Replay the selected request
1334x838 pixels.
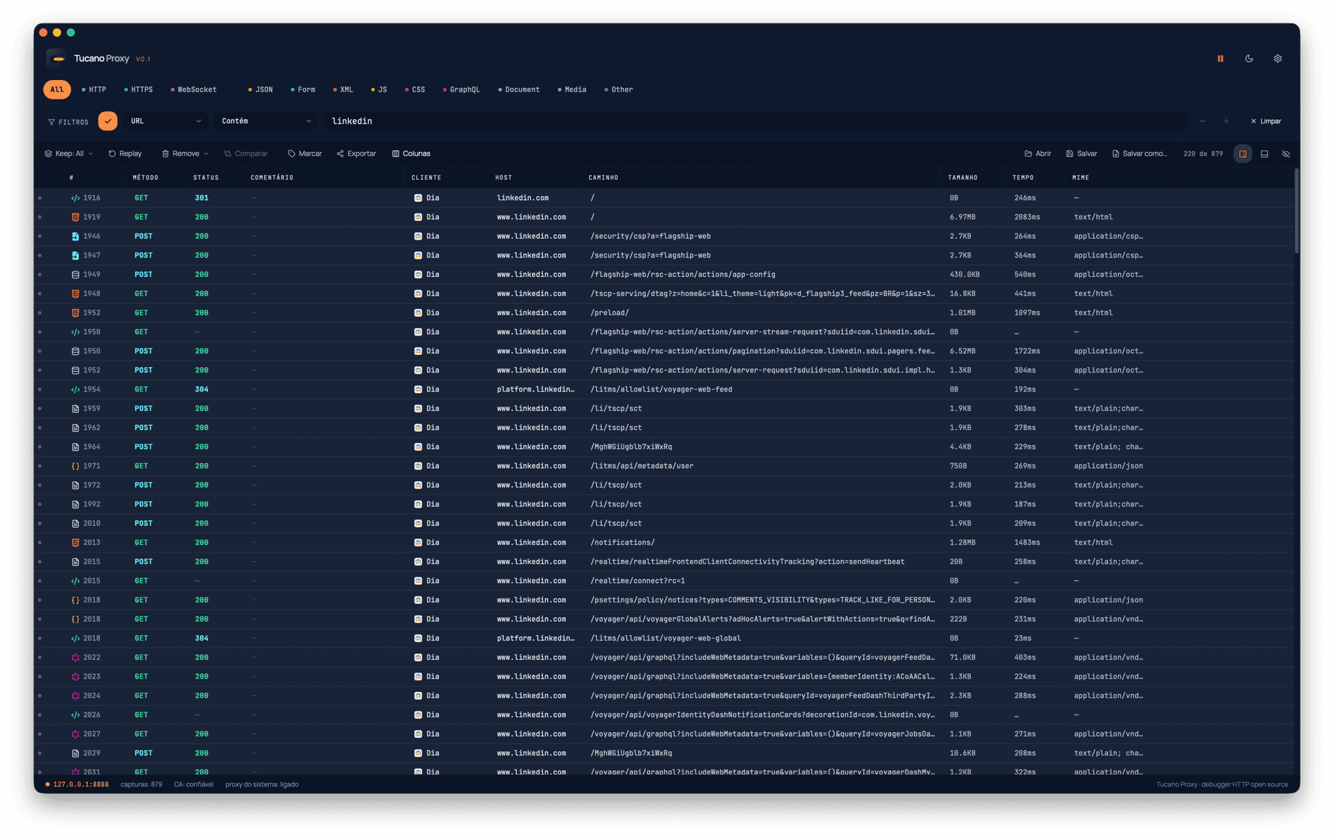[125, 154]
